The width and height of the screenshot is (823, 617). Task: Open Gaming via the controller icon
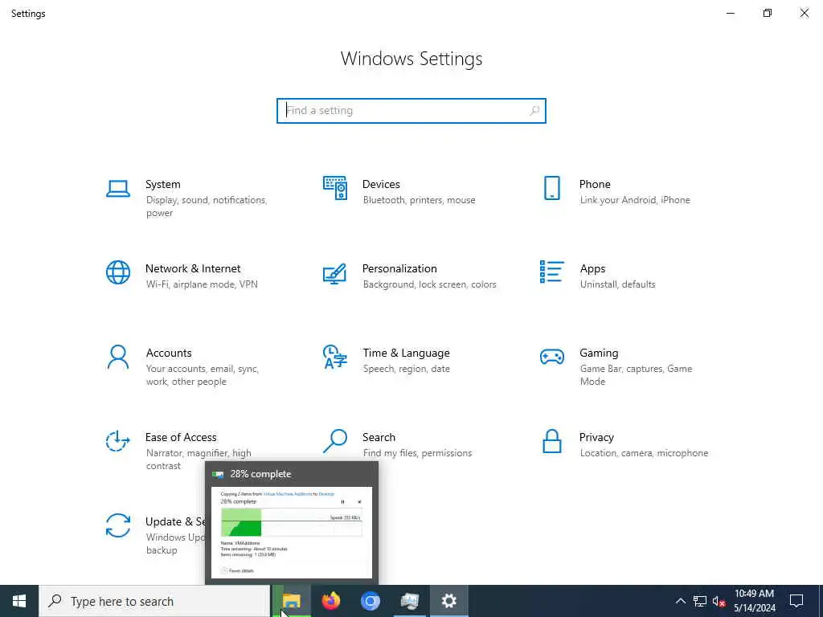click(x=551, y=358)
